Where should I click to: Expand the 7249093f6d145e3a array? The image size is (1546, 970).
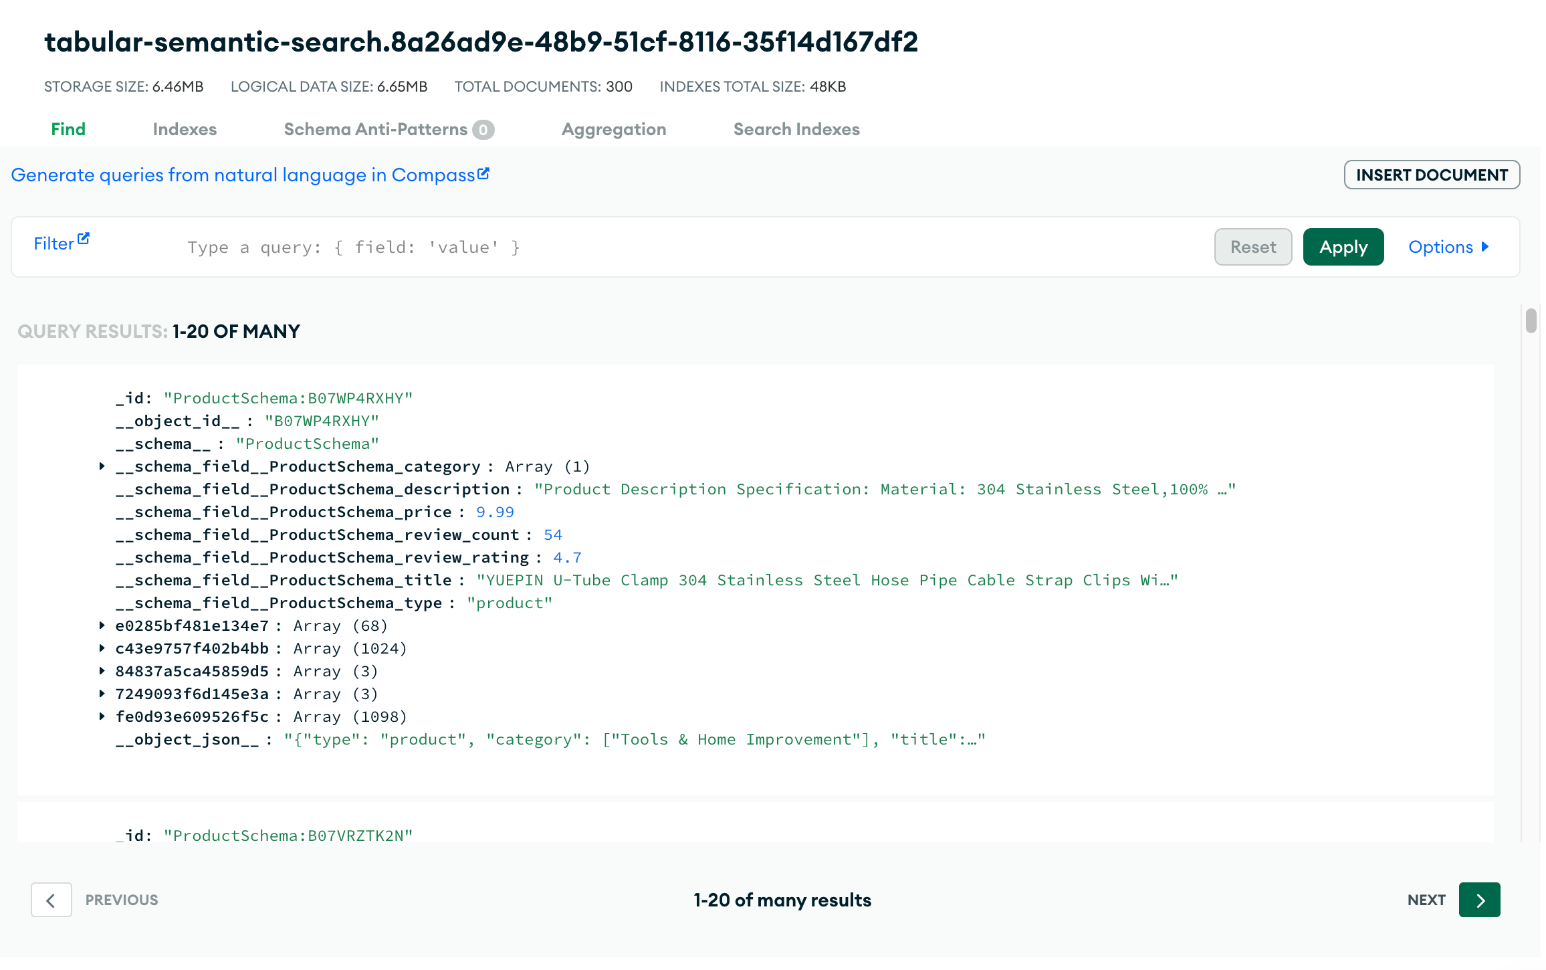[x=102, y=694]
